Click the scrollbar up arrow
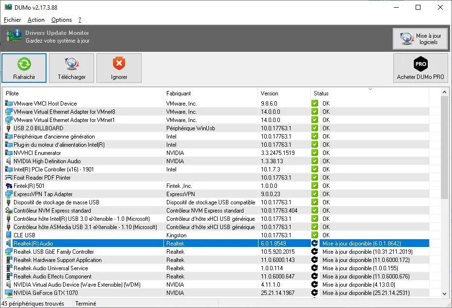Image resolution: width=452 pixels, height=308 pixels. (x=444, y=92)
